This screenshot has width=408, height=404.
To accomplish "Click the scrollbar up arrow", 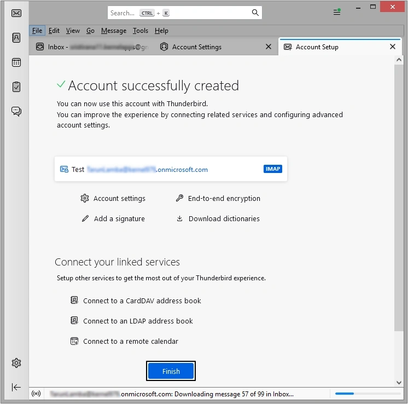I will (x=399, y=60).
